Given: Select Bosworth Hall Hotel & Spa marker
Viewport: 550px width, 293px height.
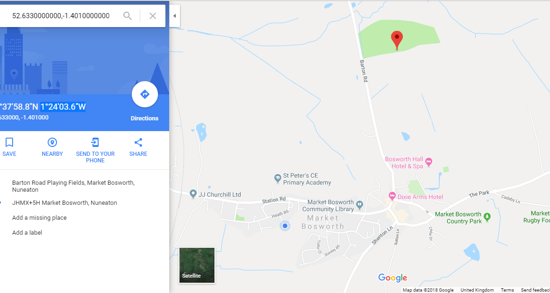Looking at the screenshot, I should 429,162.
